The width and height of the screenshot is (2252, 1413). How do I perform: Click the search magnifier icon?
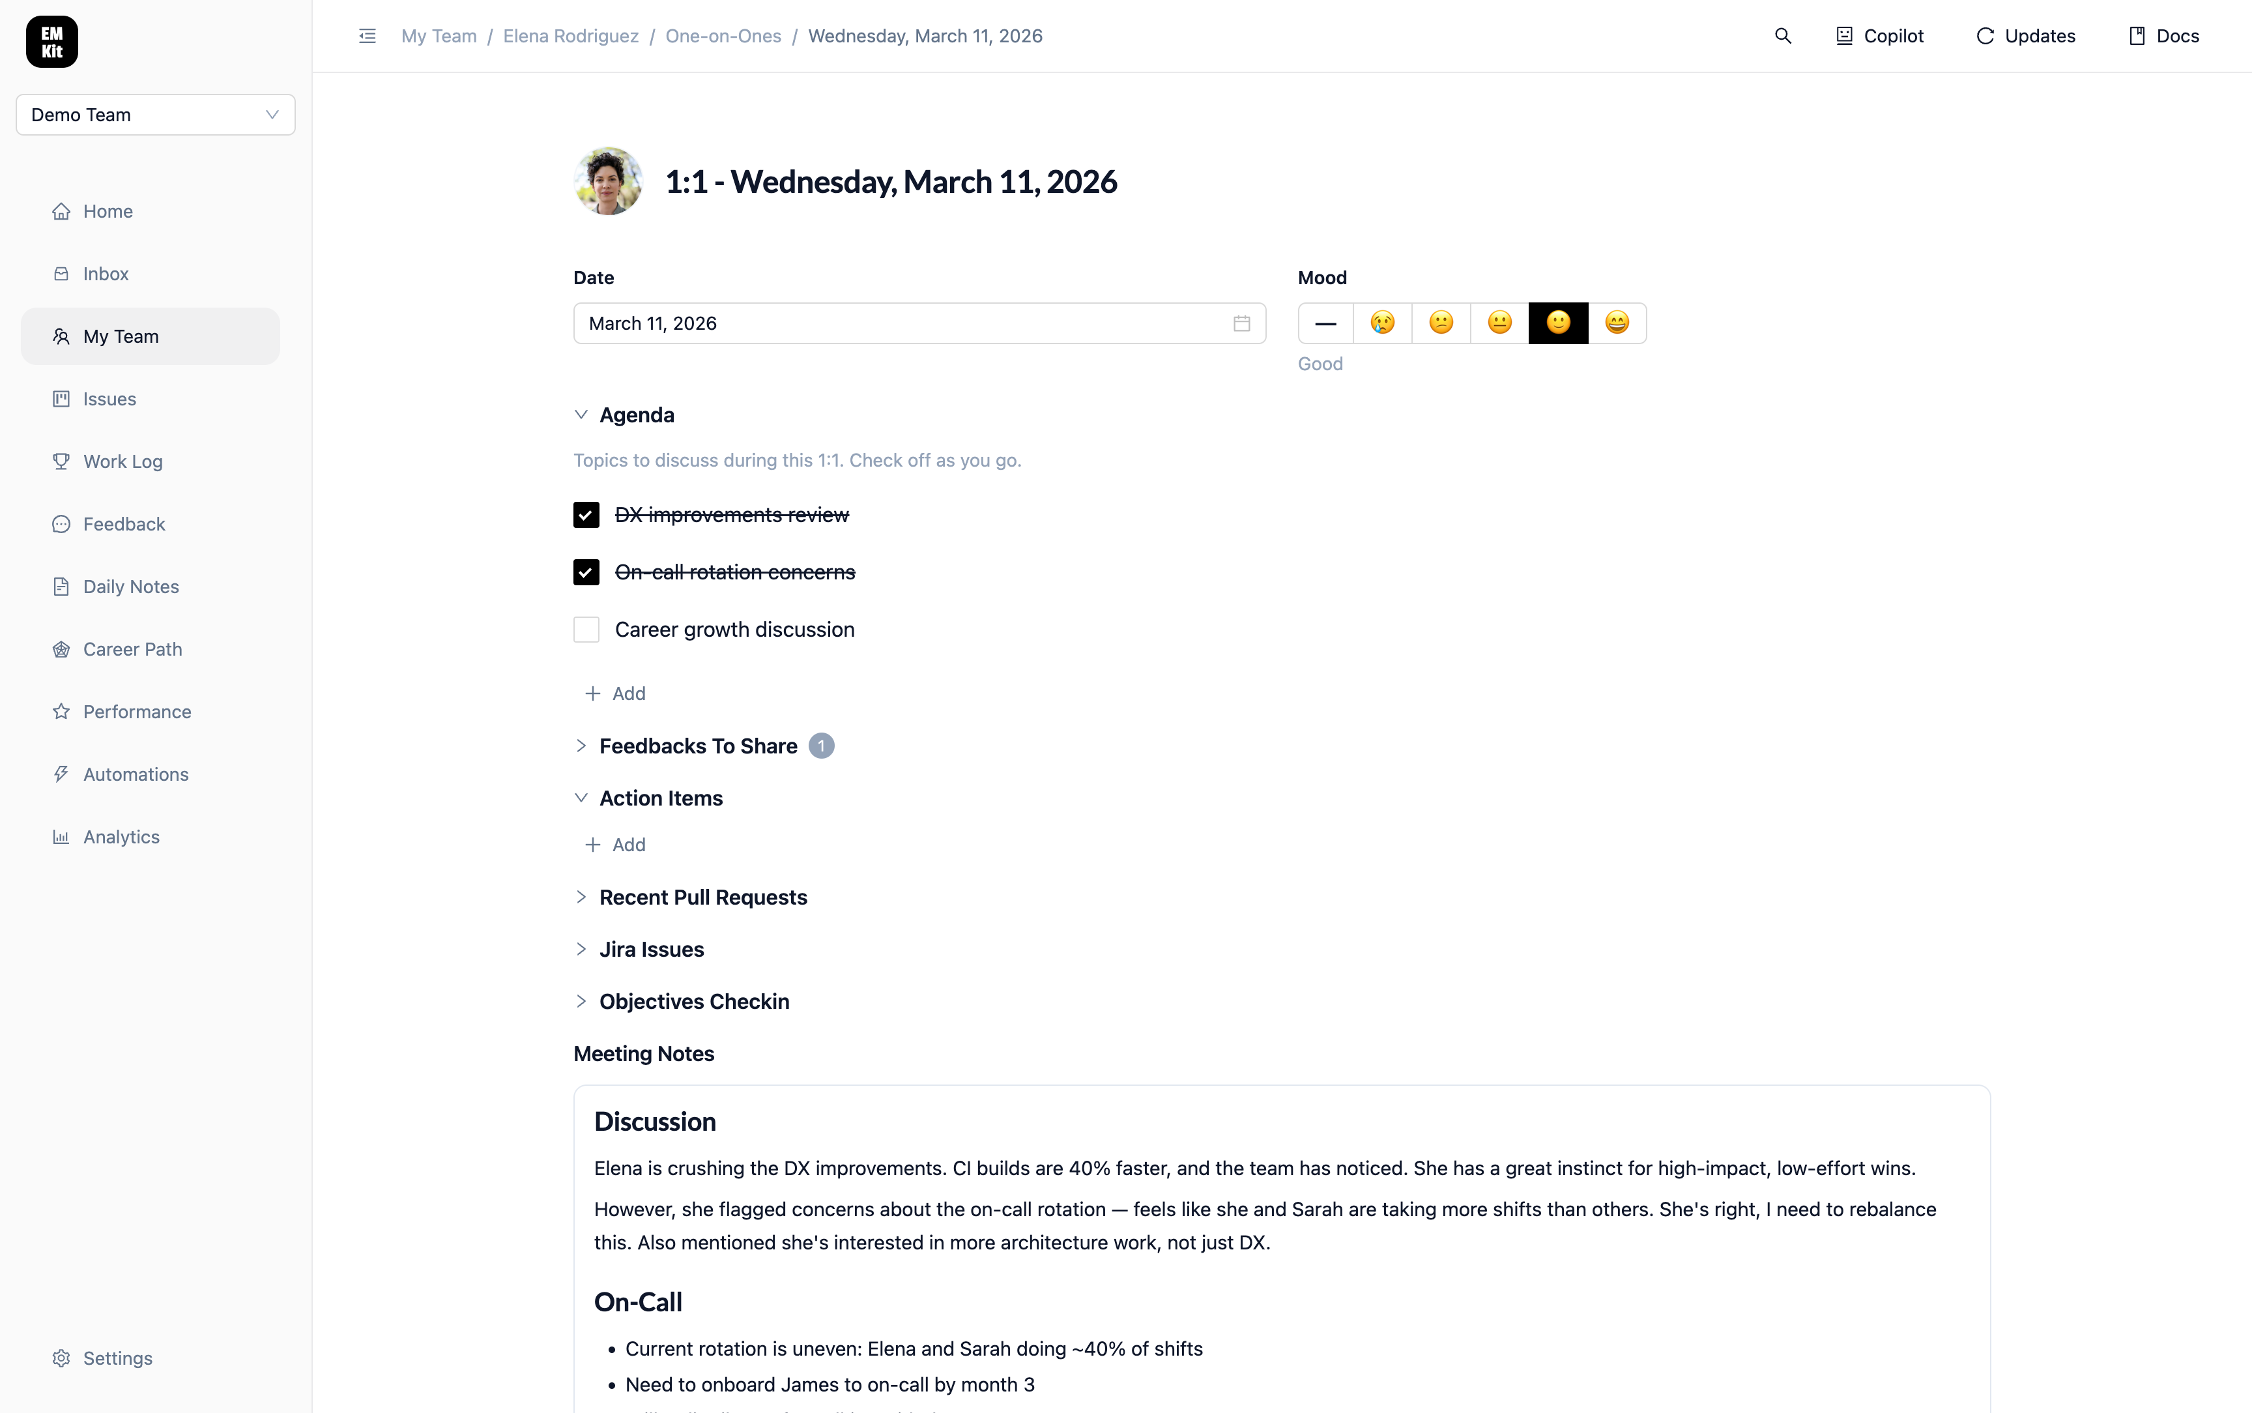point(1782,35)
